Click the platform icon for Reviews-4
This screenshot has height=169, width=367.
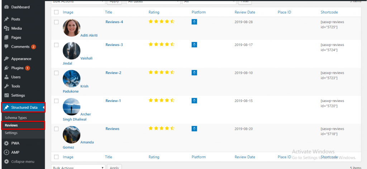pos(194,22)
